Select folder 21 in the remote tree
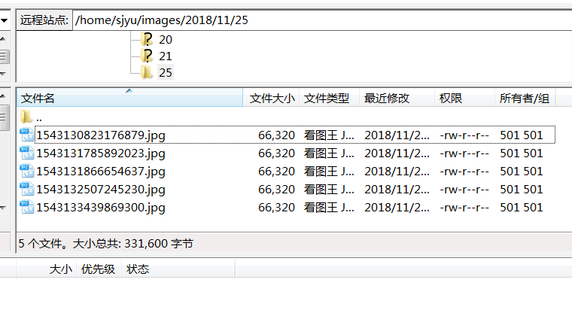 [x=166, y=56]
